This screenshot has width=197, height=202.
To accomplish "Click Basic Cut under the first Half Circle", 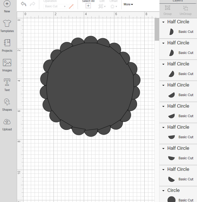I will [x=186, y=32].
